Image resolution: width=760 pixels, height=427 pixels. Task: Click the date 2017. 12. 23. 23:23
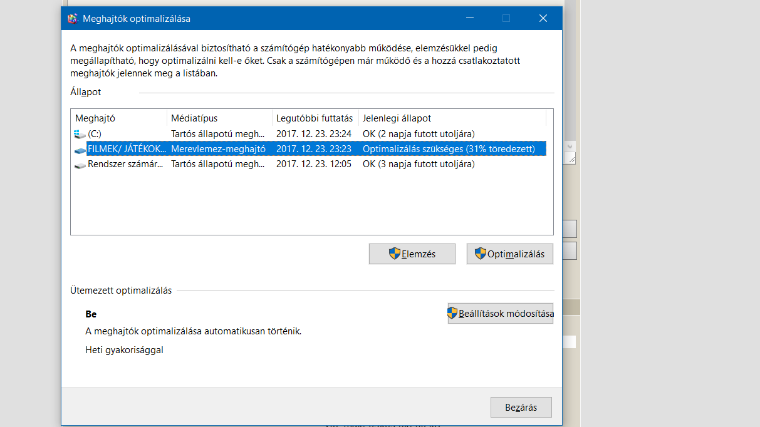click(x=314, y=149)
